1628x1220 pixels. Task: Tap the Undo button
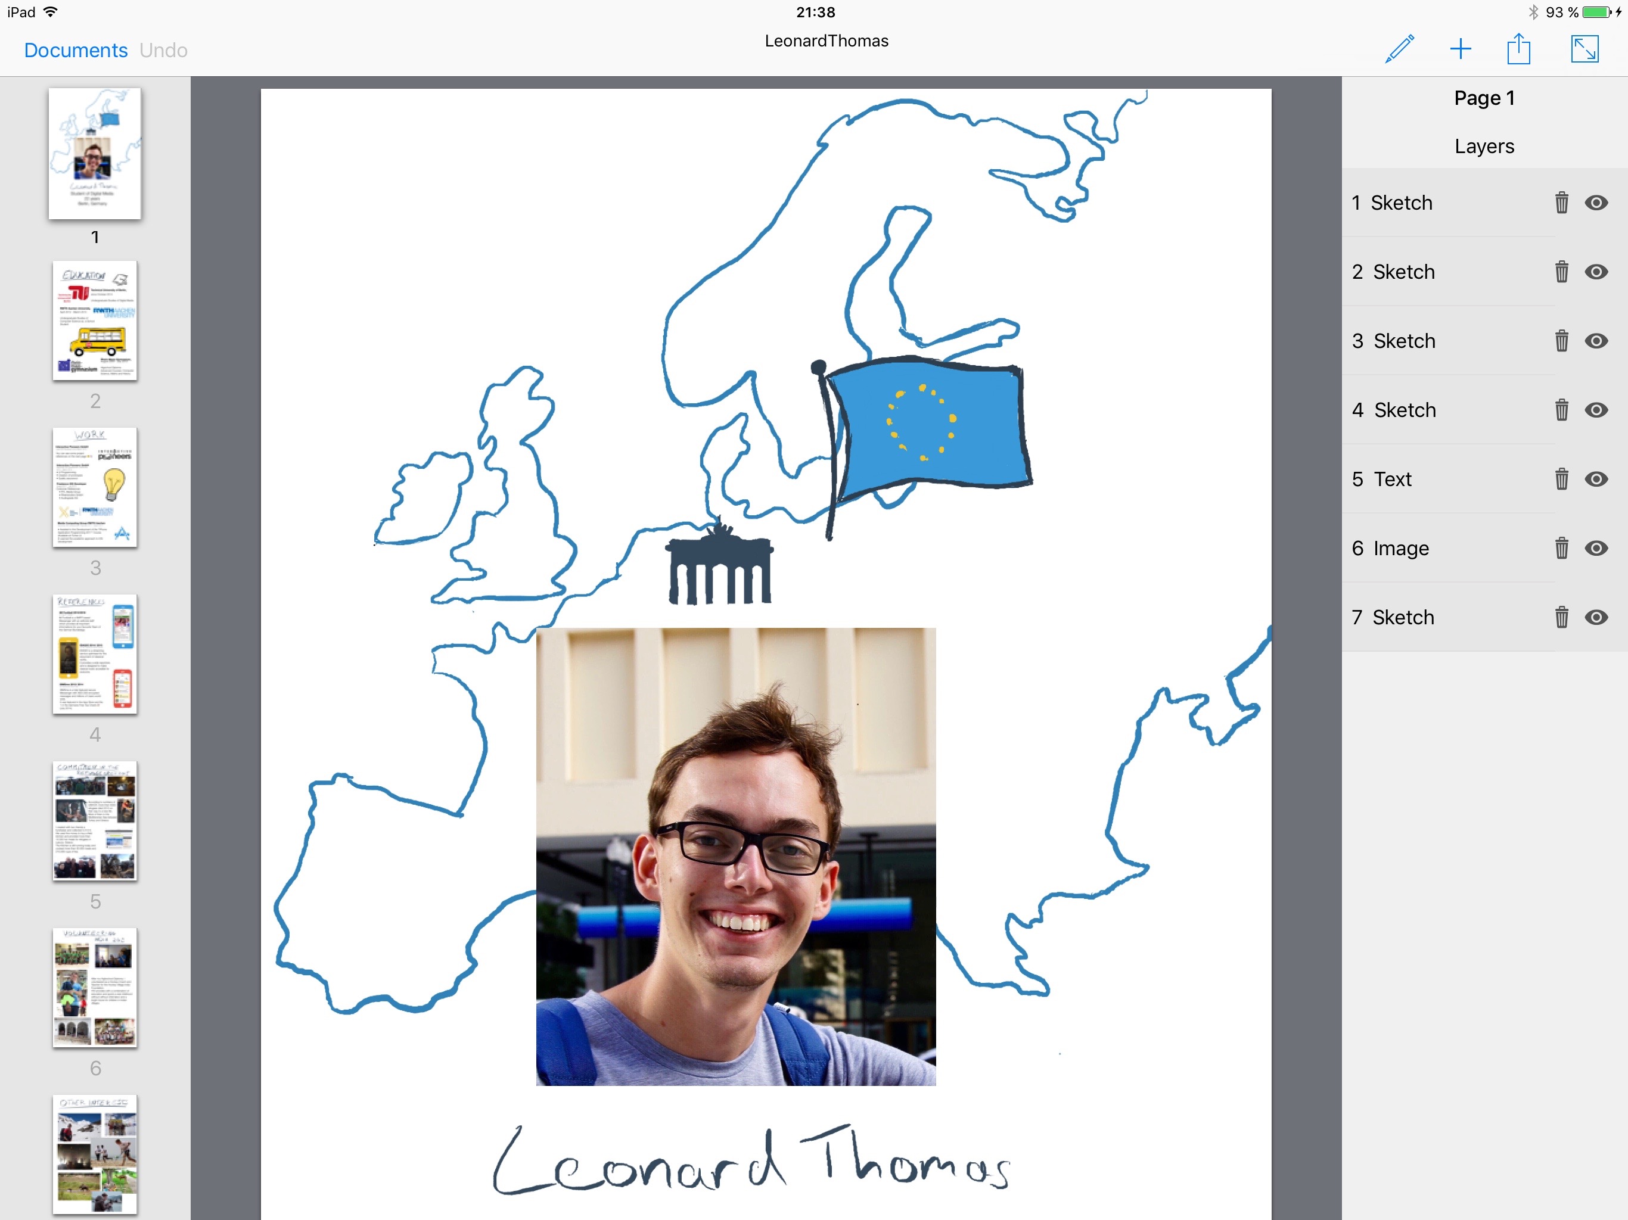(163, 50)
